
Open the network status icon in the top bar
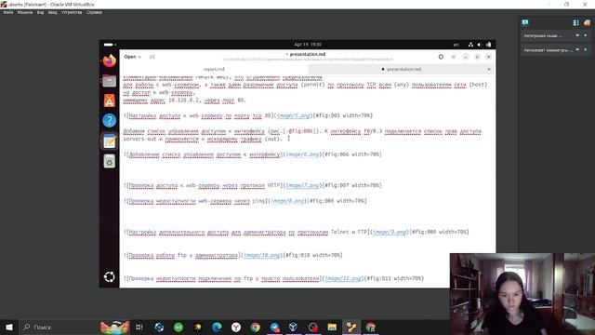[470, 45]
